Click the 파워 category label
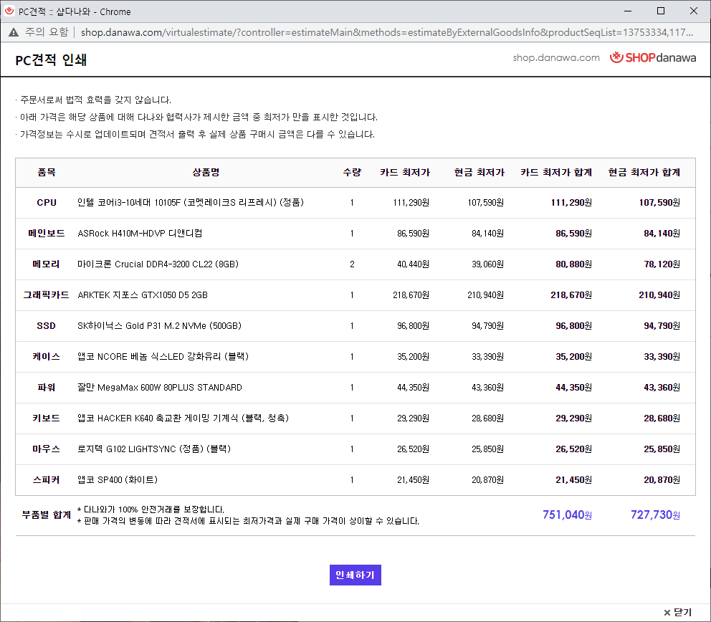 pos(47,388)
